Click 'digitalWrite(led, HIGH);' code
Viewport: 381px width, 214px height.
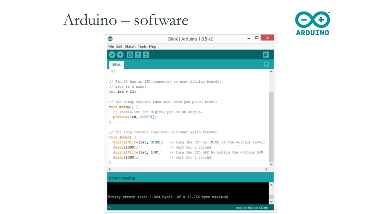tap(138, 142)
